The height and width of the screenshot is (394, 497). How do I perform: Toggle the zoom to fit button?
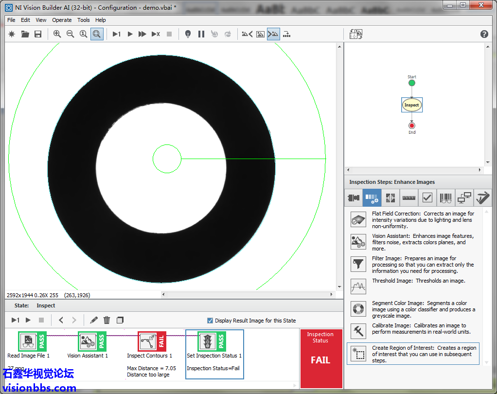[97, 34]
